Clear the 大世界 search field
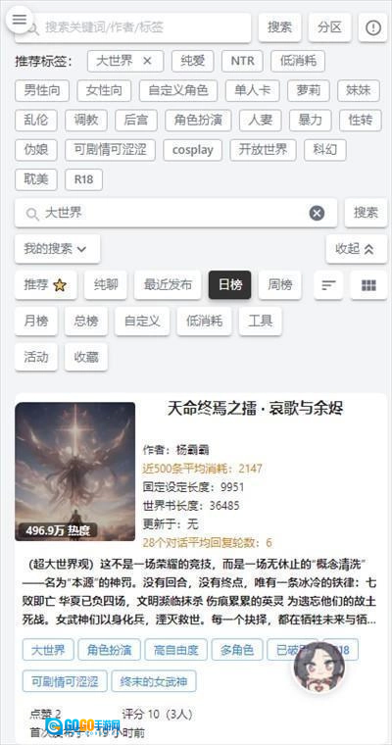This screenshot has width=392, height=745. point(317,214)
